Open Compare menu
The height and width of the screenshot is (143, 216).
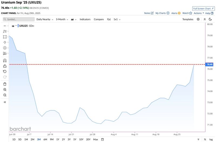pos(99,19)
